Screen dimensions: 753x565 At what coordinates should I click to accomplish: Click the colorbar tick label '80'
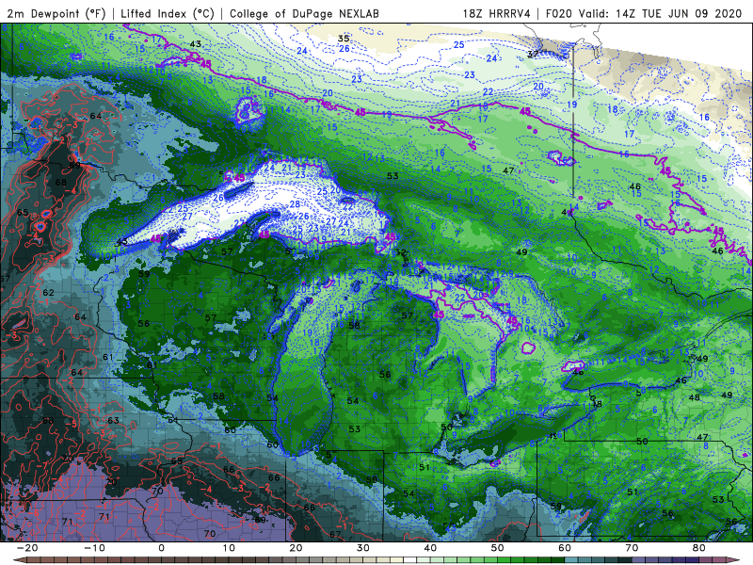(x=699, y=548)
